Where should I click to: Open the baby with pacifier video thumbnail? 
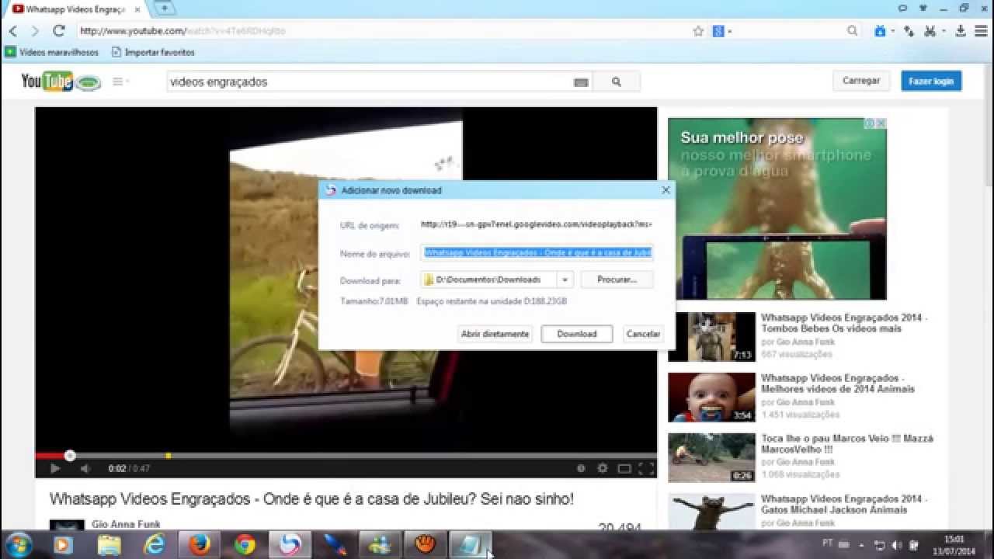click(x=711, y=397)
